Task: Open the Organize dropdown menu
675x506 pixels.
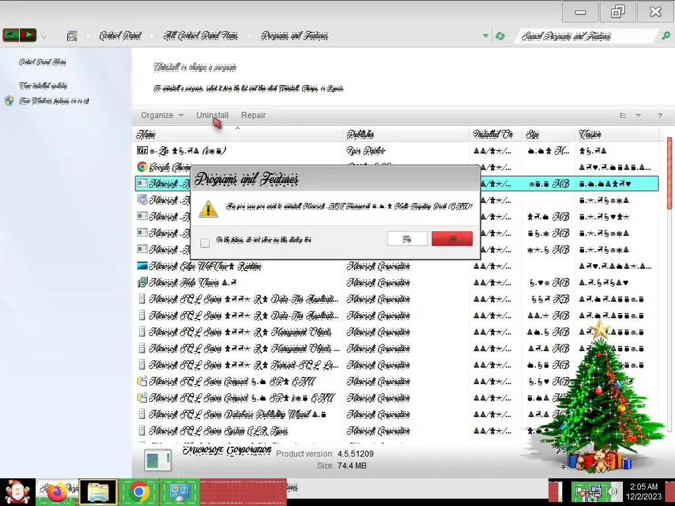Action: (x=162, y=115)
